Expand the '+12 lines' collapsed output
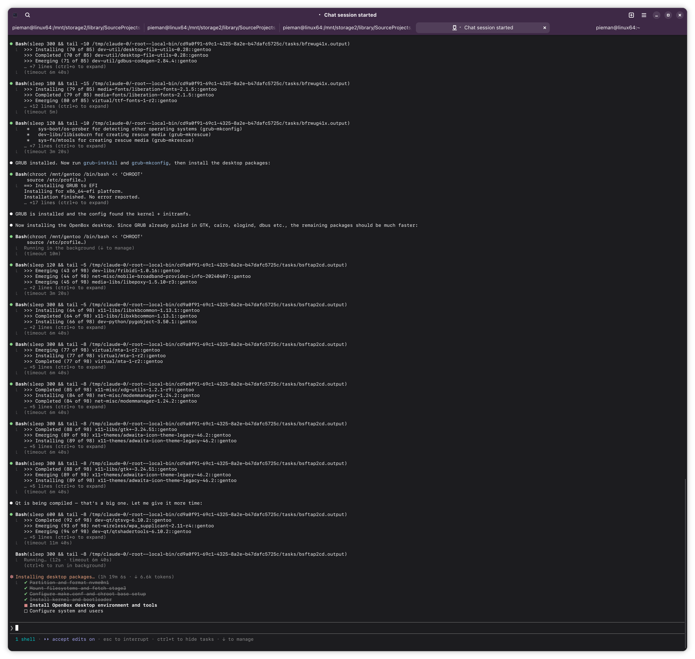Viewport: 695px width, 659px height. click(66, 106)
